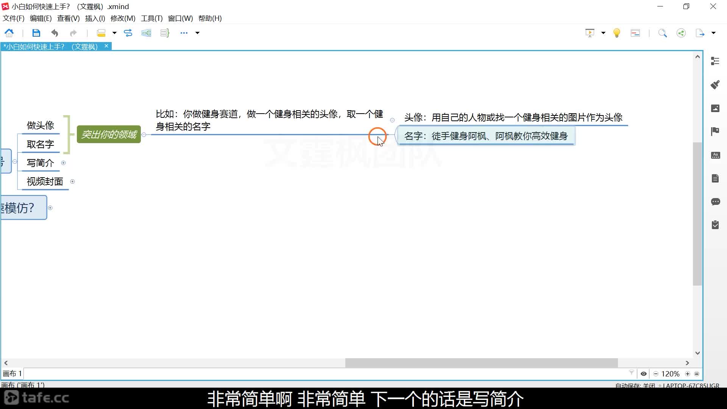Image resolution: width=727 pixels, height=409 pixels.
Task: Zoom out with the minus button
Action: point(656,374)
